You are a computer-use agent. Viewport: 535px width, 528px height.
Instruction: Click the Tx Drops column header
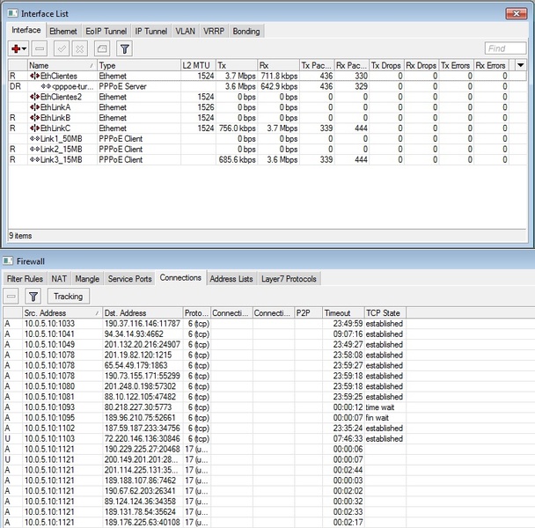[x=386, y=65]
